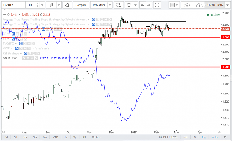
Task: Open settings for the VPVR indicator
Action: click(x=21, y=48)
